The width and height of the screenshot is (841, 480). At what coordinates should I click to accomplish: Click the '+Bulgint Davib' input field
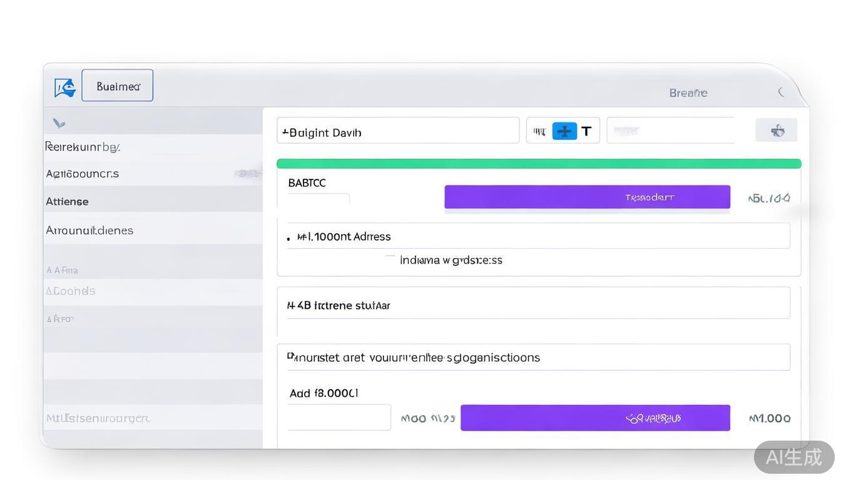(x=398, y=131)
